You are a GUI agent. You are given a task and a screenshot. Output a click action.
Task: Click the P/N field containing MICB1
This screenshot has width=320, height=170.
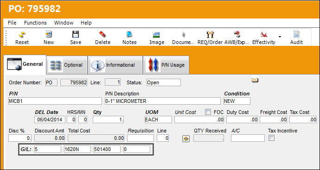[55, 101]
